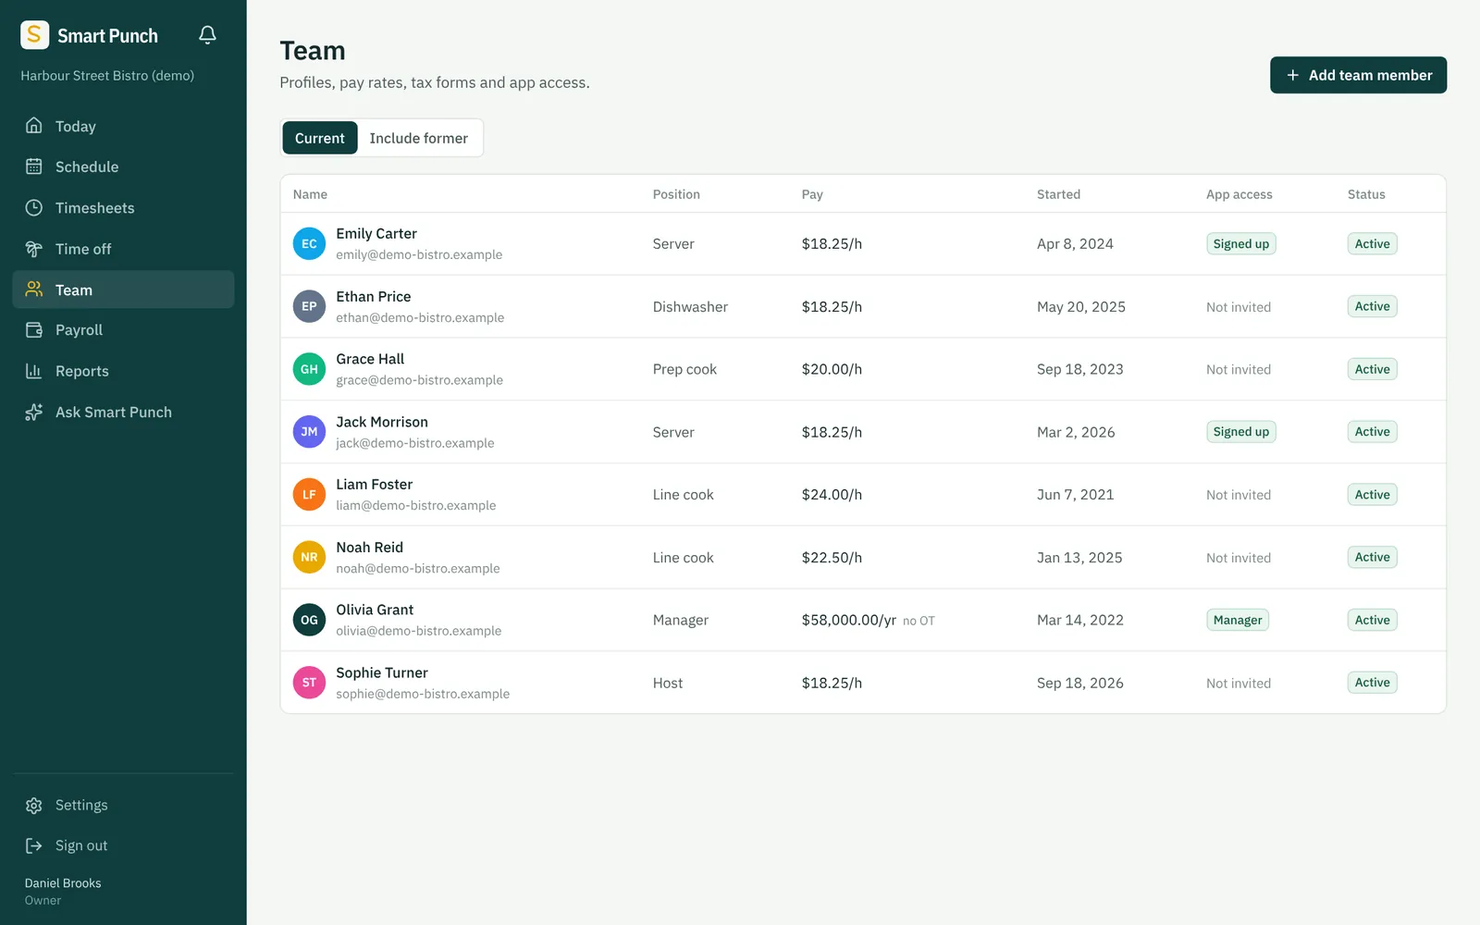Open the Schedule menu label
The height and width of the screenshot is (925, 1480).
point(87,166)
